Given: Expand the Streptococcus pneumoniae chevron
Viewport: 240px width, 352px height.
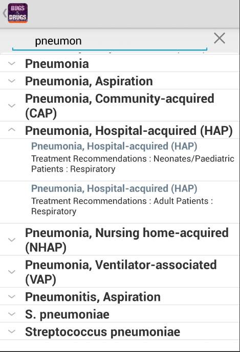Looking at the screenshot, I should (x=12, y=332).
